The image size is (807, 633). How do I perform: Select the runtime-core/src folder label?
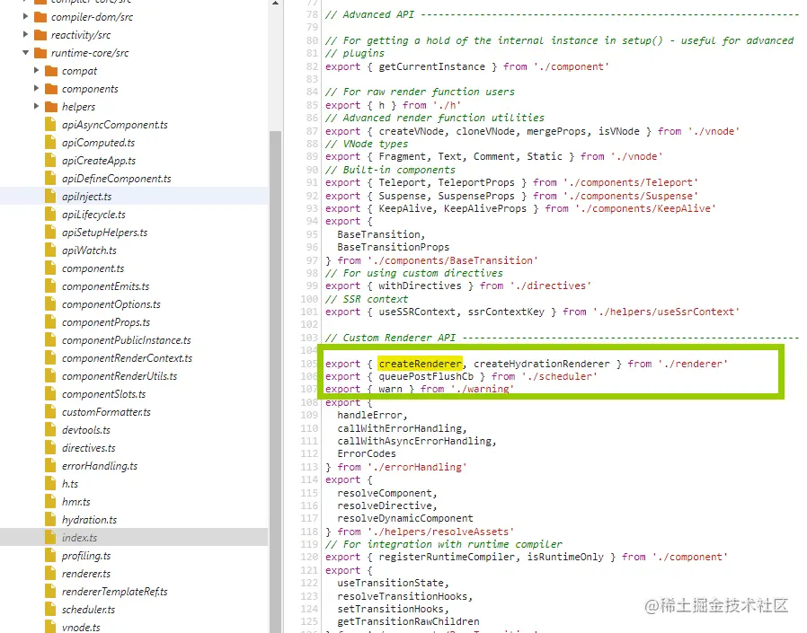[90, 53]
